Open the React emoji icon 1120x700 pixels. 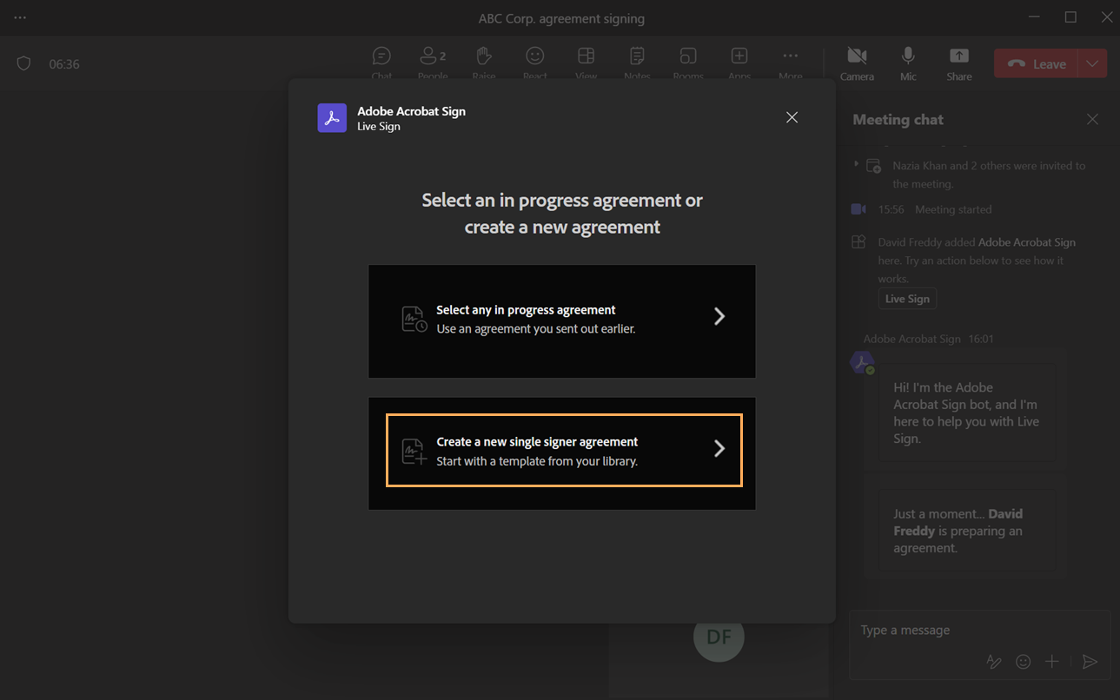pyautogui.click(x=534, y=56)
